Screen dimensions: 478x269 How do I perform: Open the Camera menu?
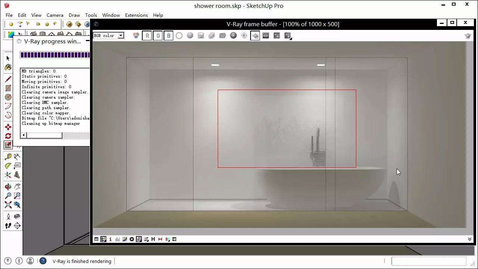[x=55, y=15]
